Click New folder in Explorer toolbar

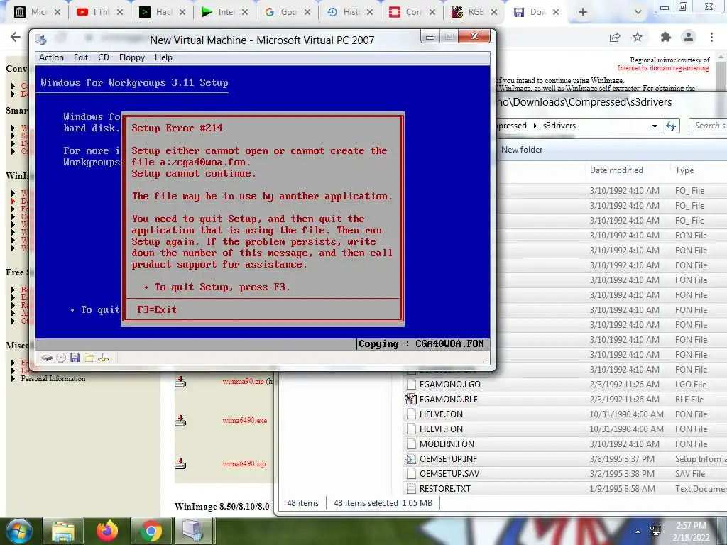coord(522,150)
